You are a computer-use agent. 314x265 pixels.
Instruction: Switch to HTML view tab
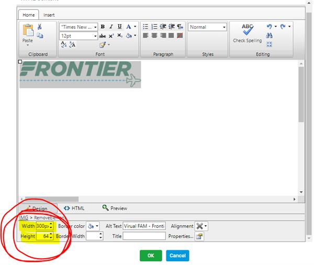pyautogui.click(x=74, y=209)
